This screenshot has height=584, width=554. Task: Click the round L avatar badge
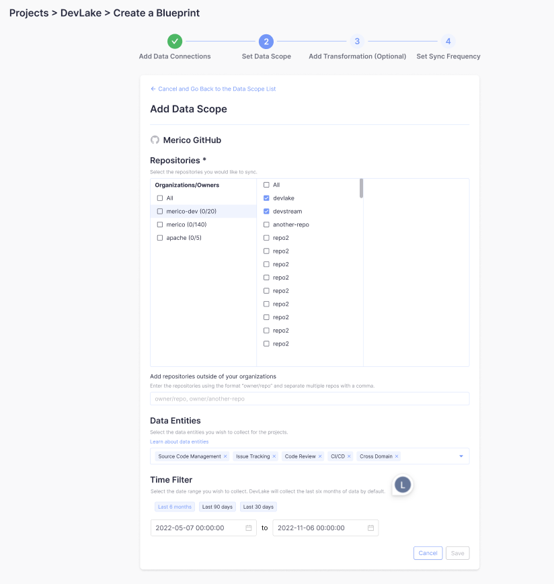(x=402, y=485)
